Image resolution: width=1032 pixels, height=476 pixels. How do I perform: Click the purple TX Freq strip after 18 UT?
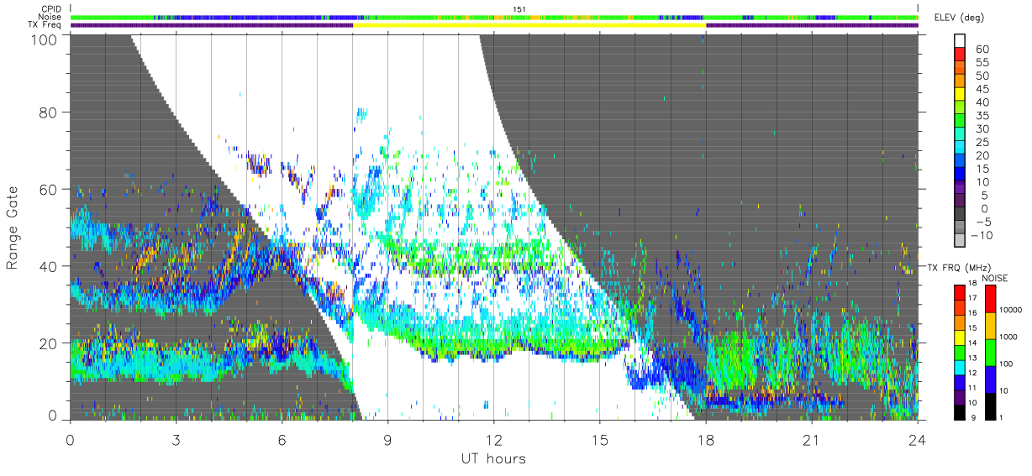pyautogui.click(x=812, y=24)
